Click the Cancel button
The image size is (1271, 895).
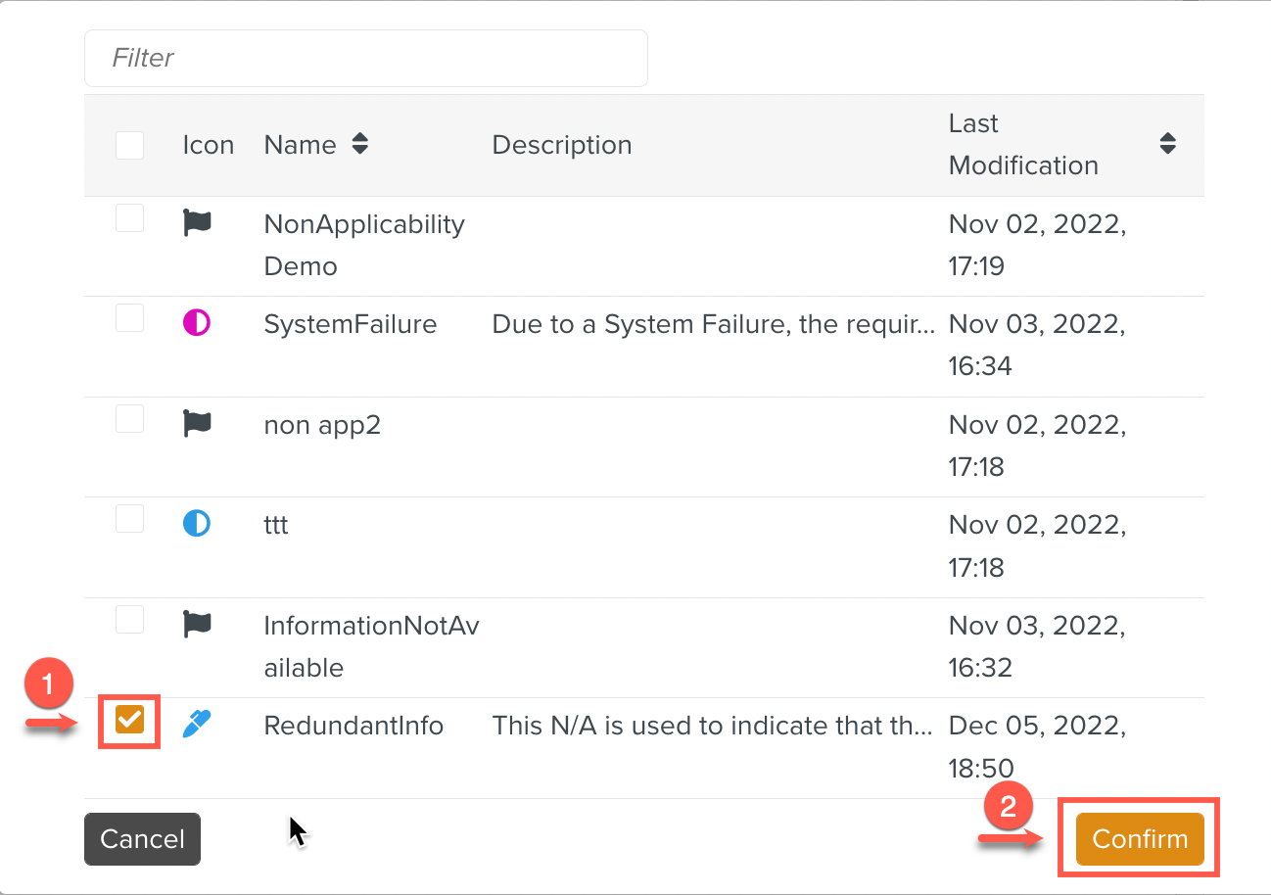click(142, 839)
